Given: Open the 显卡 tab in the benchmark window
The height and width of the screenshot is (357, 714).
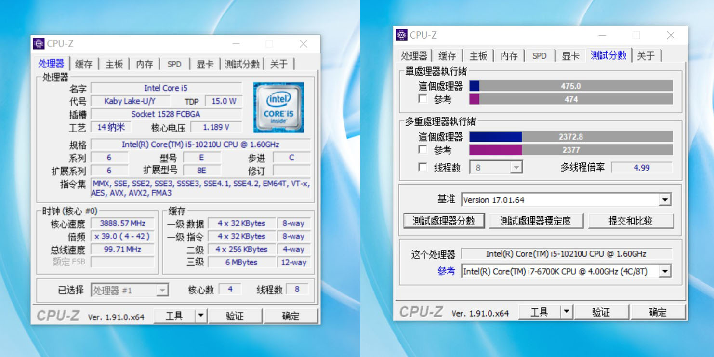Looking at the screenshot, I should click(x=570, y=56).
